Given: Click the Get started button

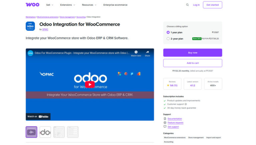Looking at the screenshot, I should (x=212, y=5).
